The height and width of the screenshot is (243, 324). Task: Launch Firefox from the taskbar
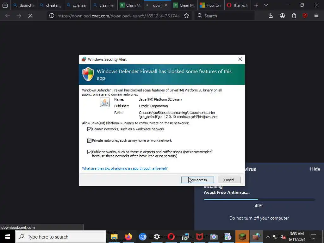128,237
